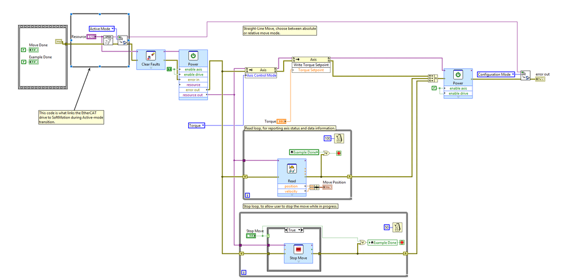564x280 pixels.
Task: Click the Read loop stop terminal
Action: [x=339, y=153]
